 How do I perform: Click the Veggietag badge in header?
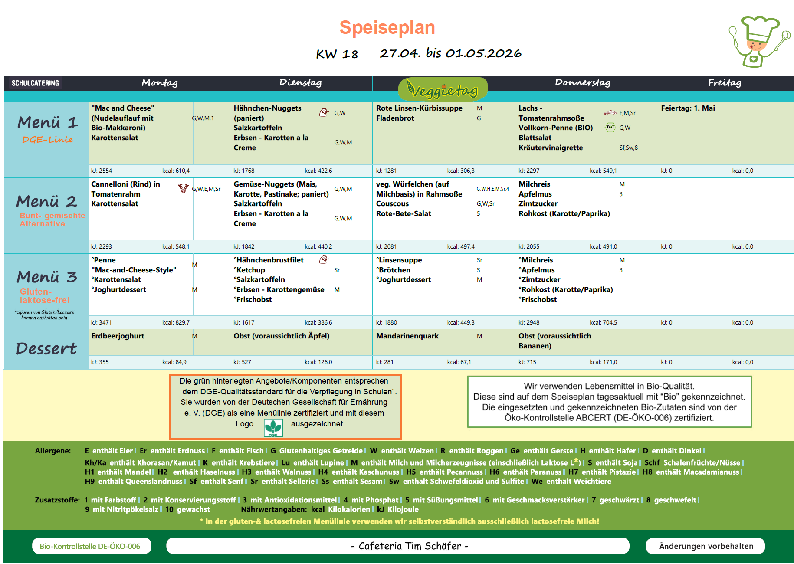click(443, 89)
